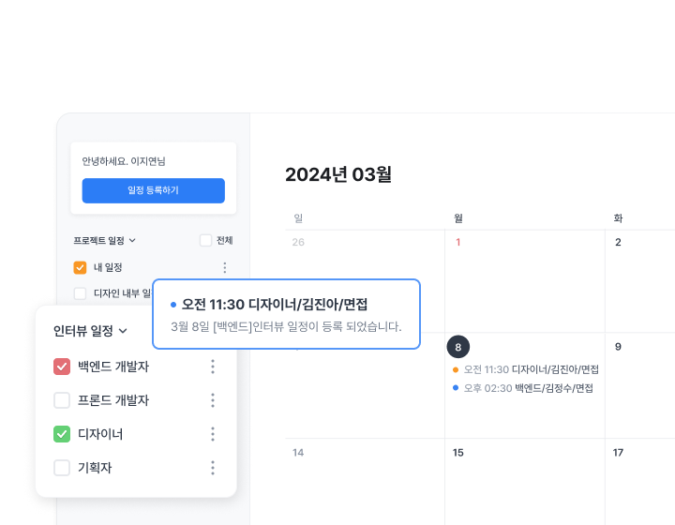Select day 15 in the calendar
Image resolution: width=675 pixels, height=525 pixels.
pos(458,453)
